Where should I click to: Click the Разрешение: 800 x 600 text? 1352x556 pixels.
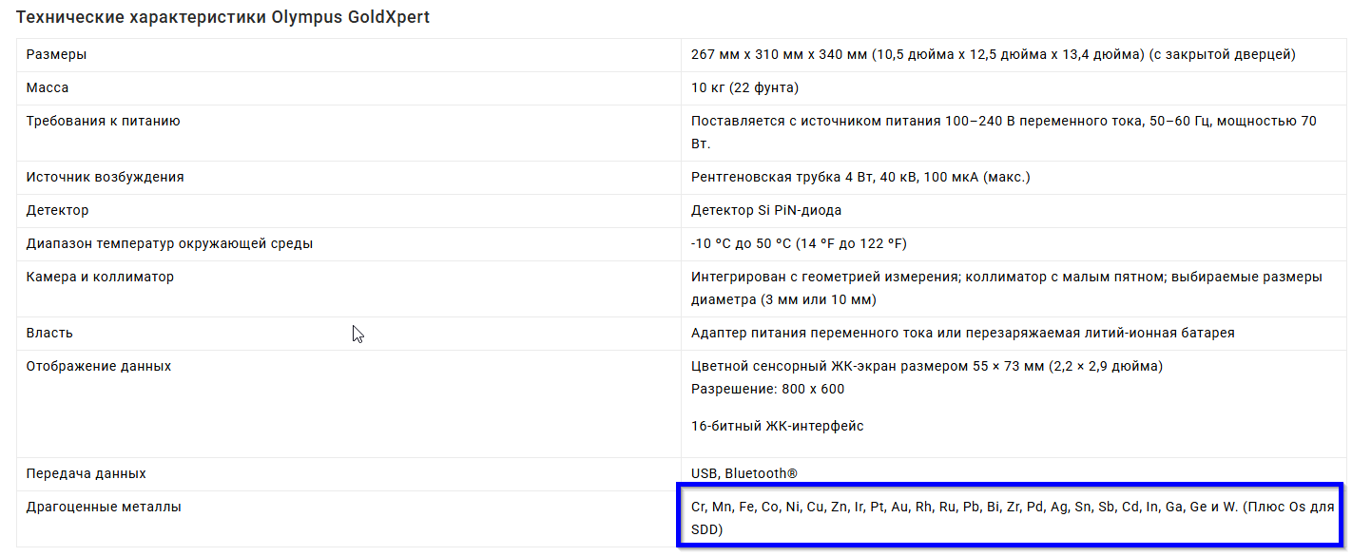767,390
